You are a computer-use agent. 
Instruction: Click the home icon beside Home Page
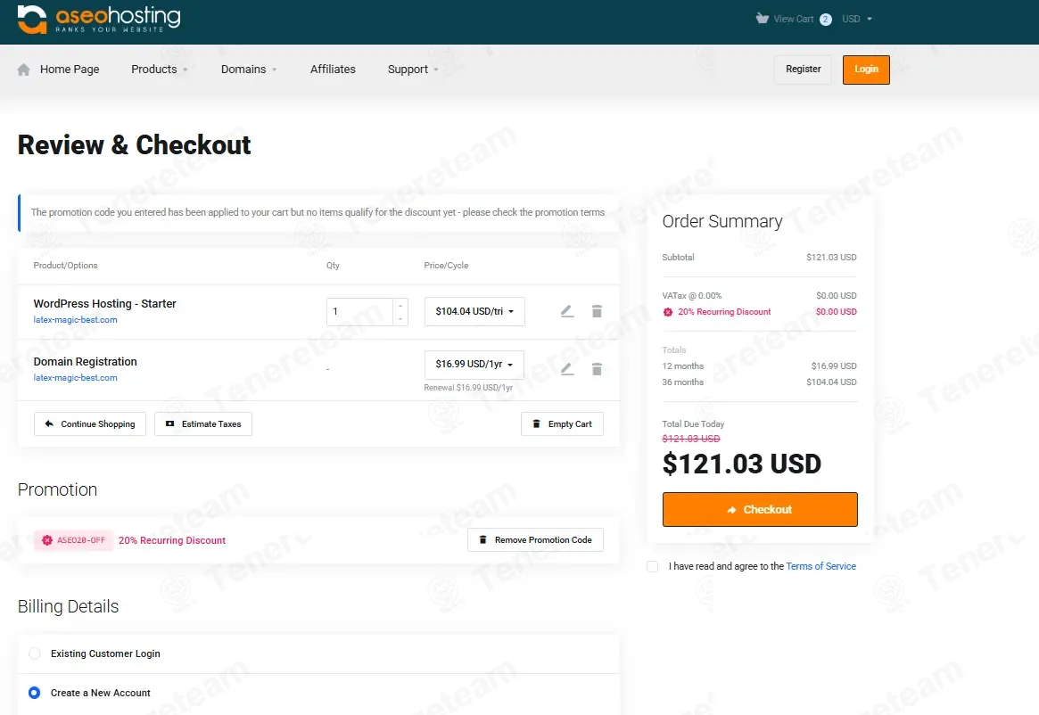[24, 70]
